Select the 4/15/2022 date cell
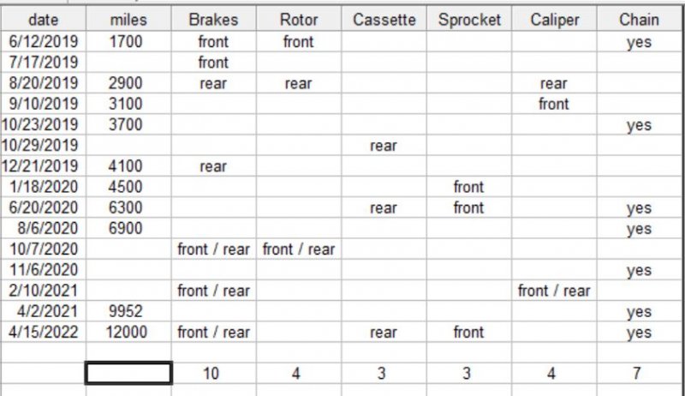The width and height of the screenshot is (685, 396). (43, 333)
